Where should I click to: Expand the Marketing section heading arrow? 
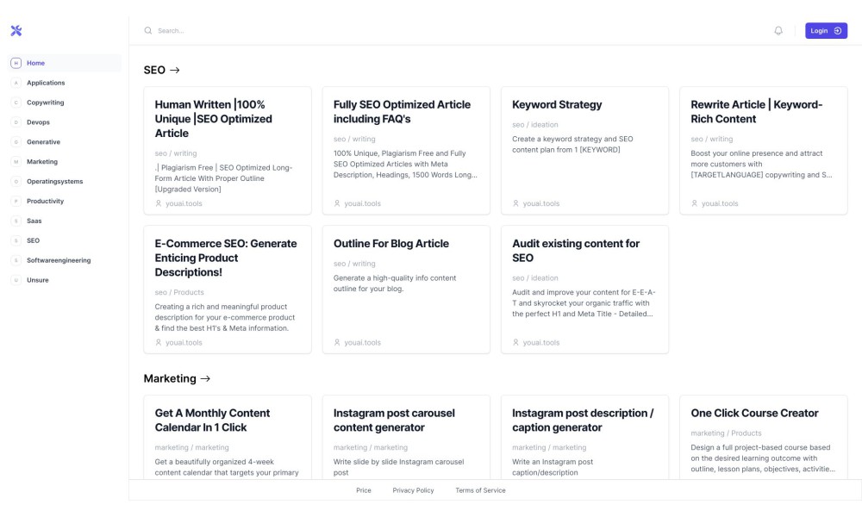click(205, 378)
